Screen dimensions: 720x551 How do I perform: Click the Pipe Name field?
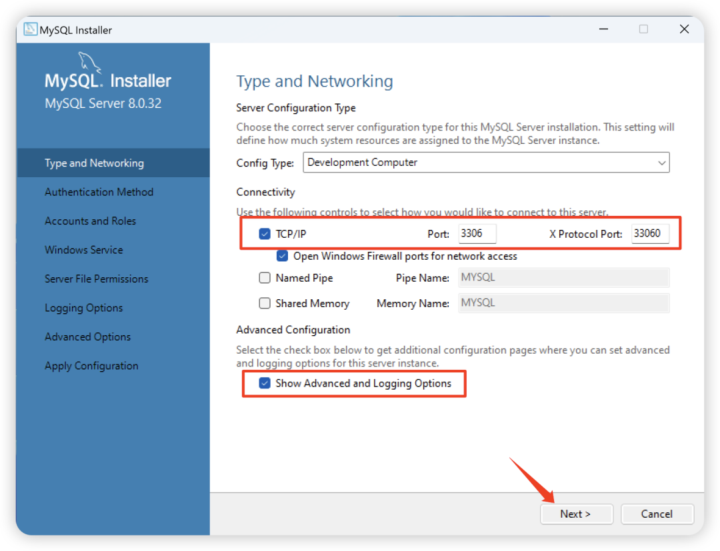click(563, 278)
